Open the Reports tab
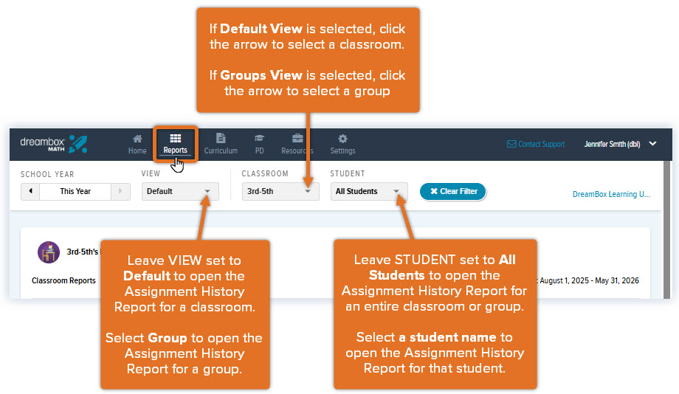 click(x=176, y=145)
